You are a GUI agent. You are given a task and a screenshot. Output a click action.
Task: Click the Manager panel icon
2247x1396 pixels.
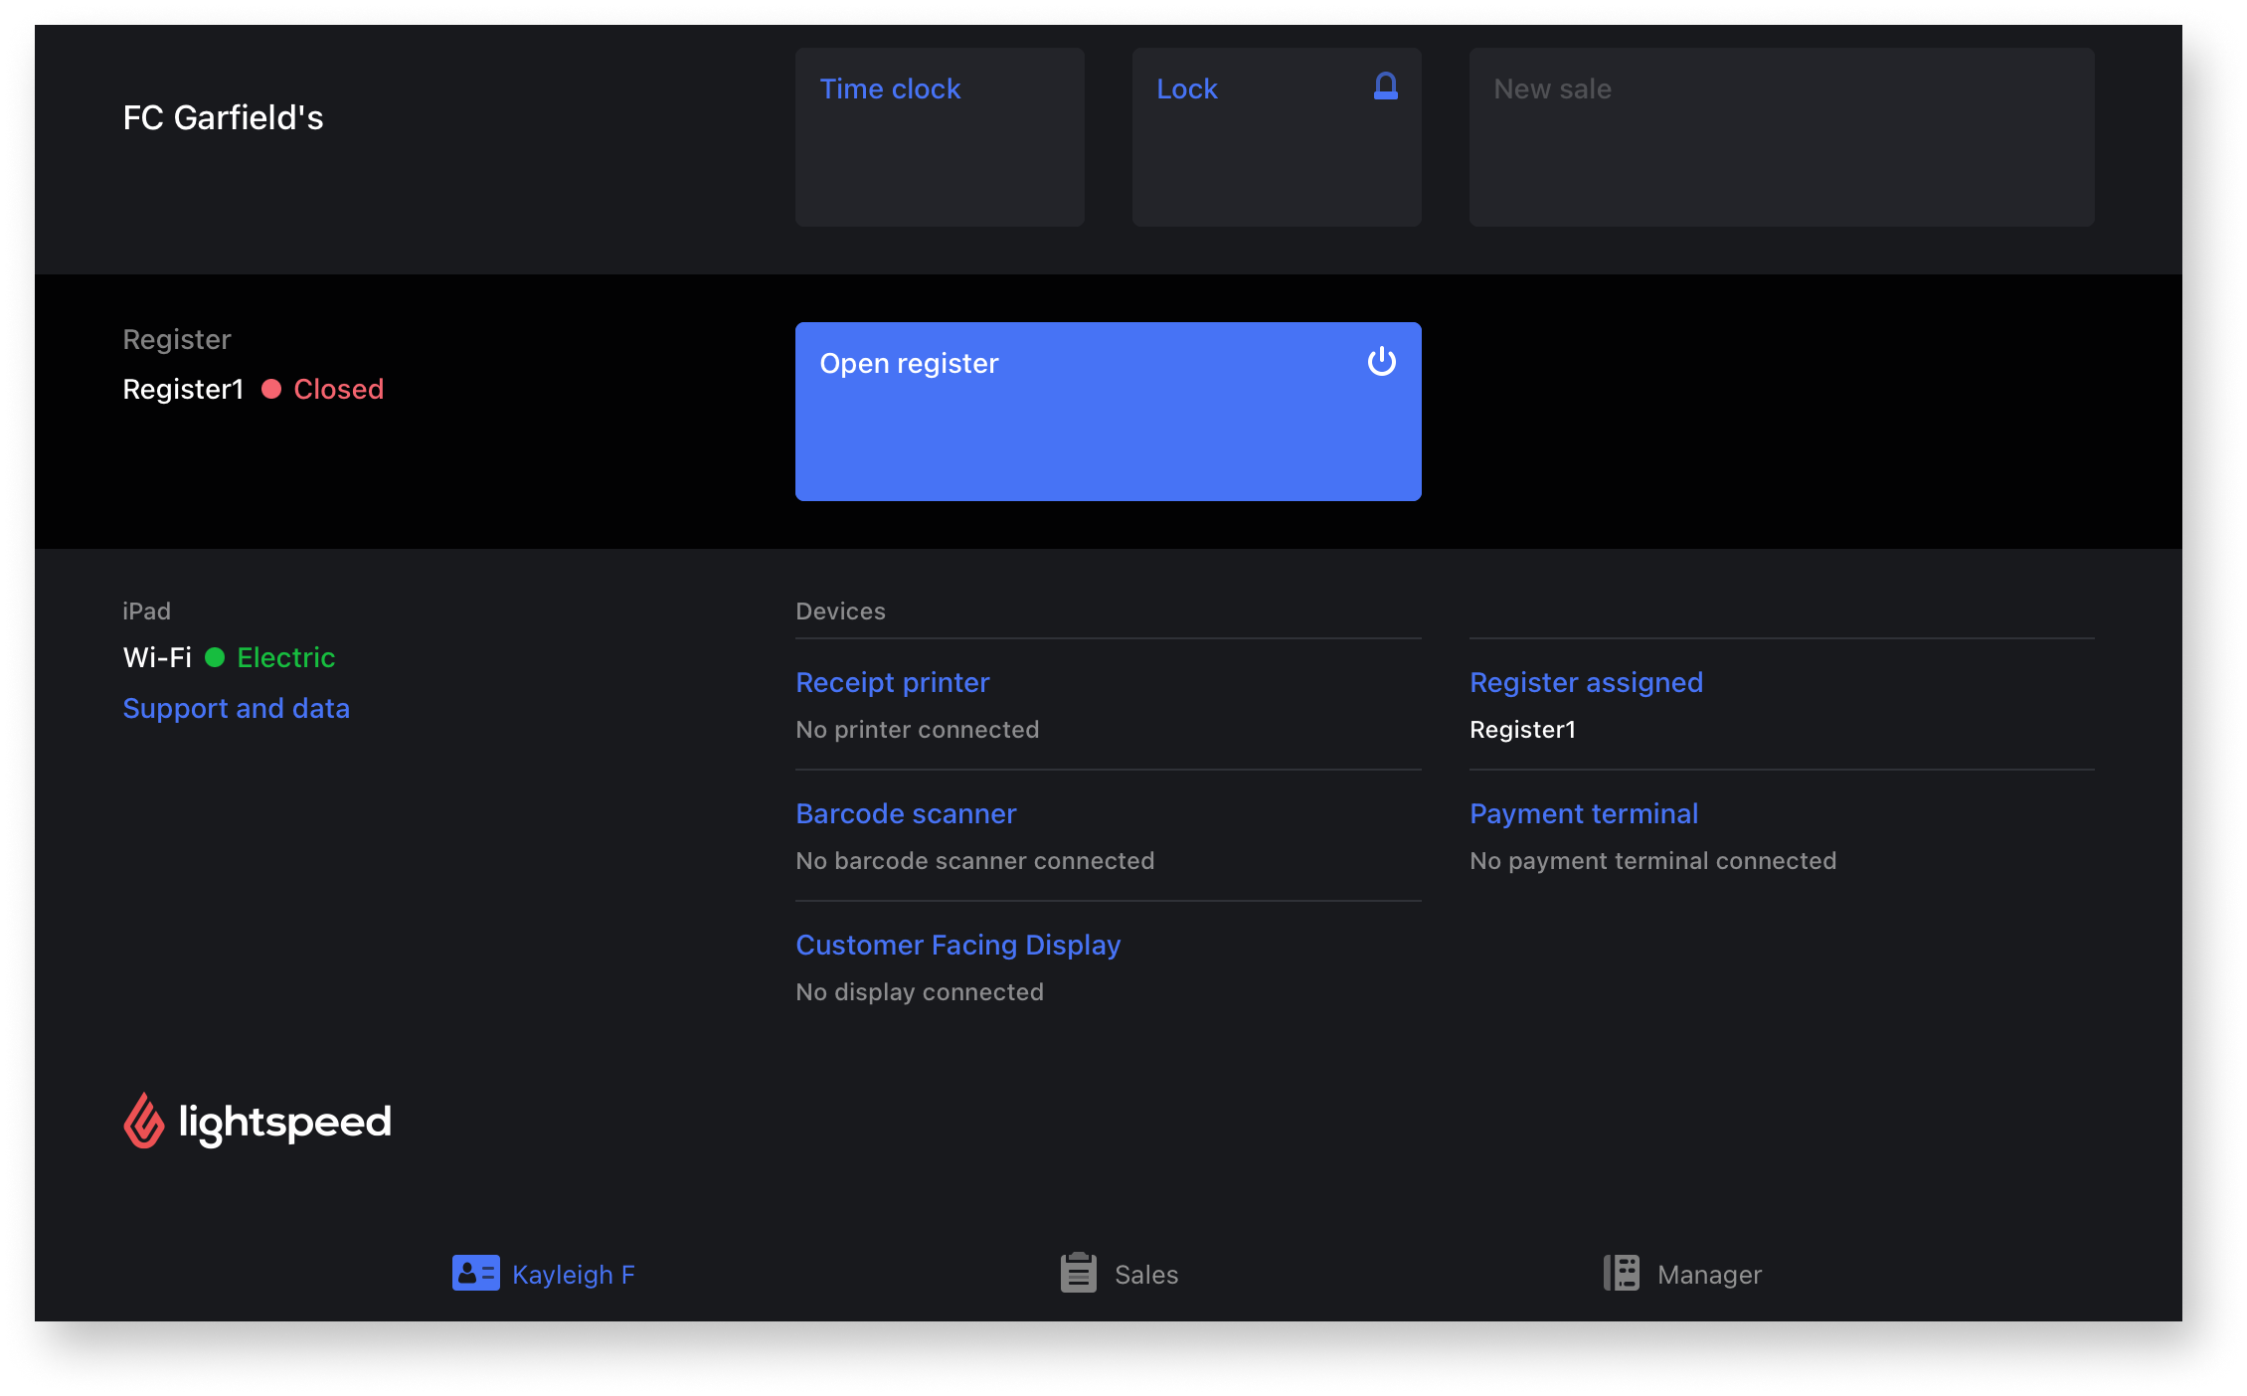[1622, 1274]
